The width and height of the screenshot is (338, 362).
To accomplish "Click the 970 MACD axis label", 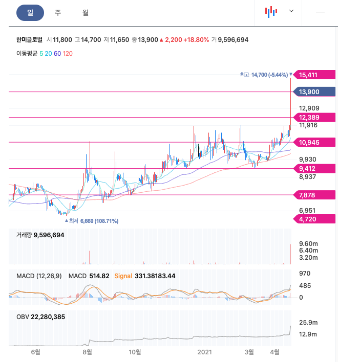I will (x=305, y=274).
